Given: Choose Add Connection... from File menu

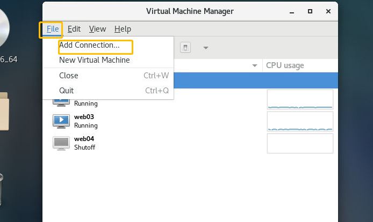Looking at the screenshot, I should (89, 46).
